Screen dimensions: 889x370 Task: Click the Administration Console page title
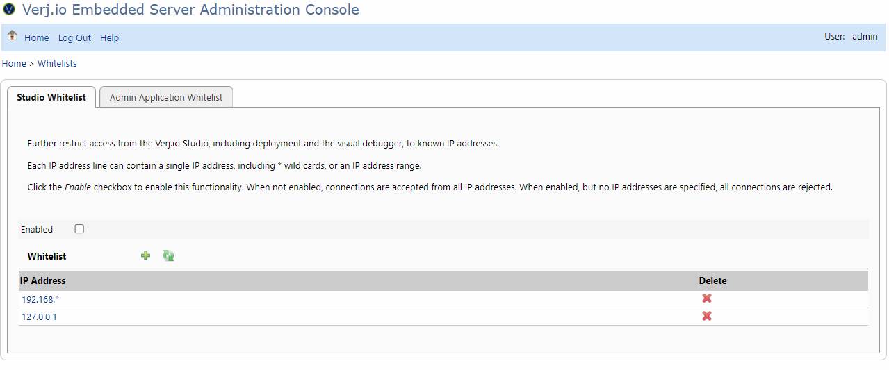(191, 10)
